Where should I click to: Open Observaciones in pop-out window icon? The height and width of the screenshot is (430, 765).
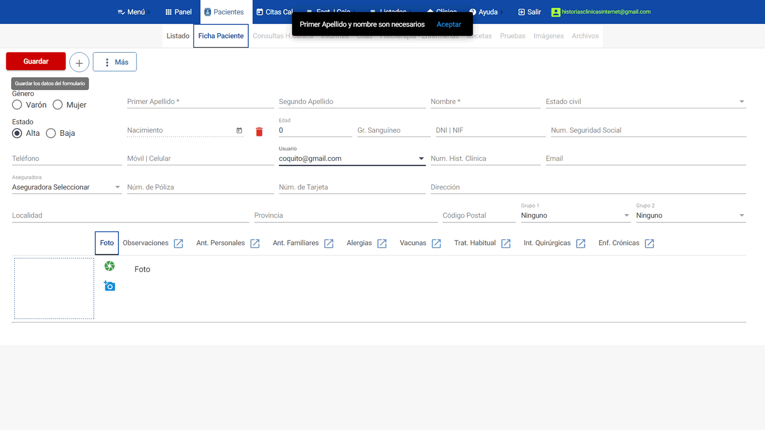pyautogui.click(x=178, y=244)
